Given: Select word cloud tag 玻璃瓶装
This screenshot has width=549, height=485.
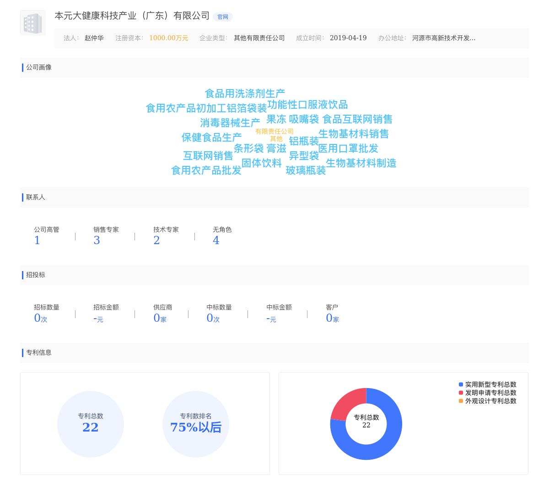Looking at the screenshot, I should [x=306, y=171].
